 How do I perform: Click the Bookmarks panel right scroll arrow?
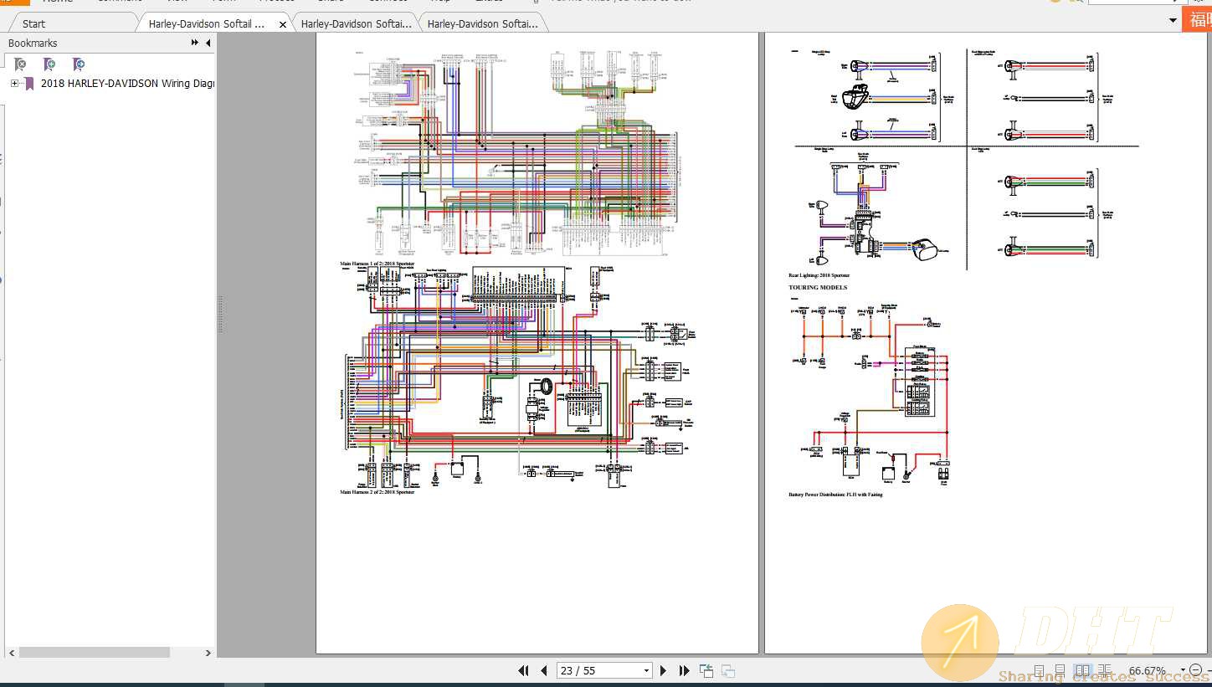coord(208,653)
